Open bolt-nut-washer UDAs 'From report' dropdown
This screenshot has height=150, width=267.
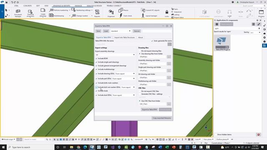pyautogui.click(x=128, y=87)
